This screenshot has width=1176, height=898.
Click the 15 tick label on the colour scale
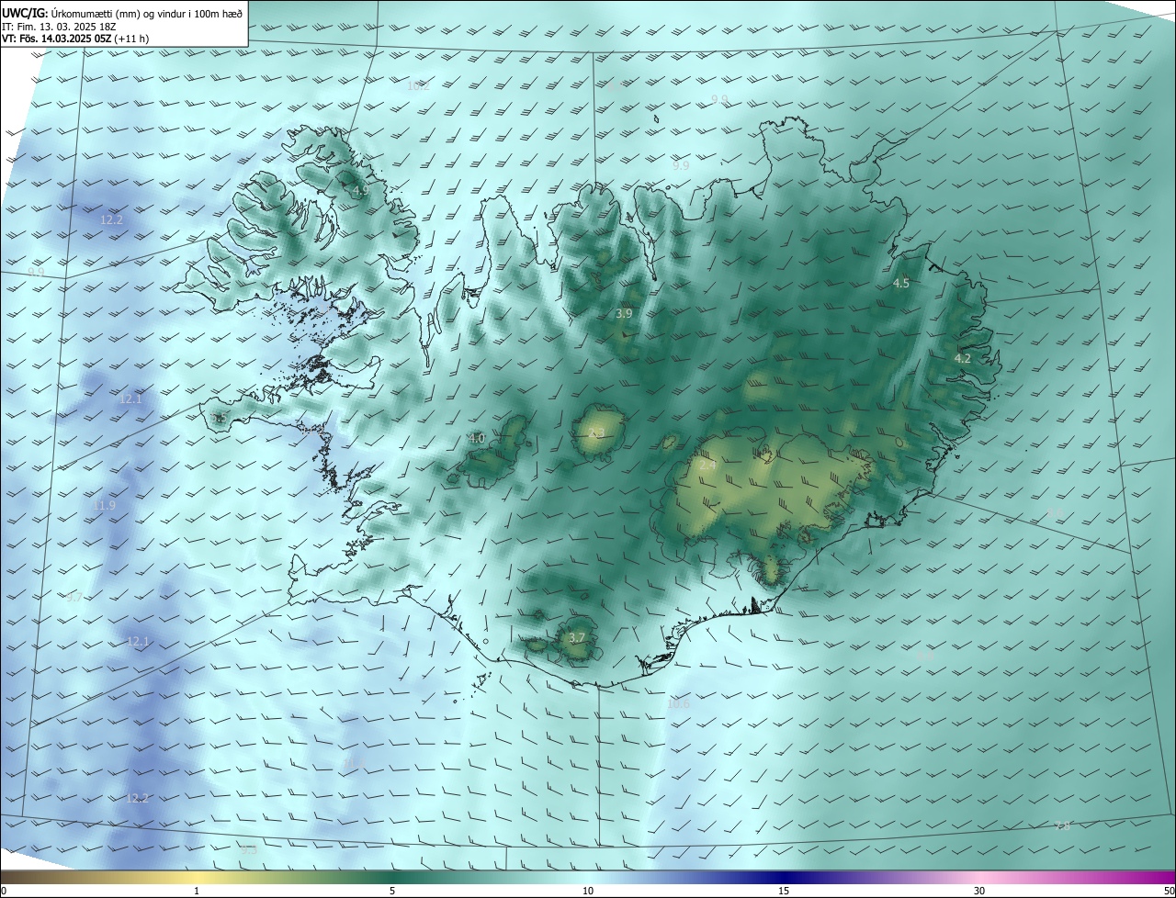tap(784, 891)
